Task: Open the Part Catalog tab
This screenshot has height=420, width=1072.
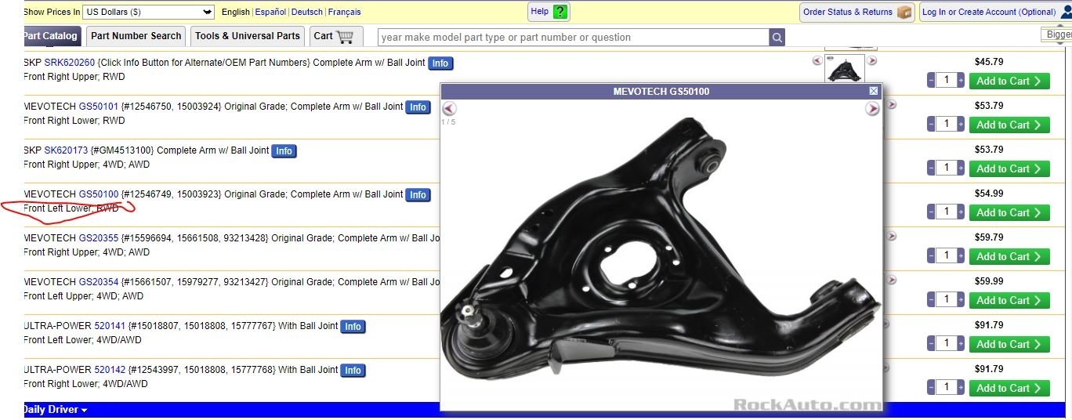Action: coord(51,36)
